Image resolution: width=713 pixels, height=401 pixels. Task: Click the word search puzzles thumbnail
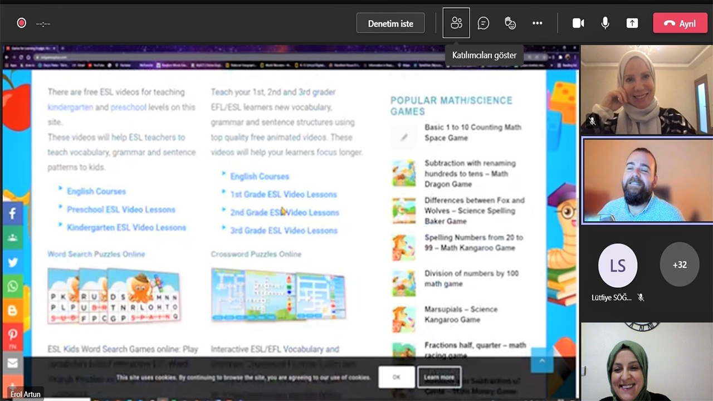click(x=114, y=296)
